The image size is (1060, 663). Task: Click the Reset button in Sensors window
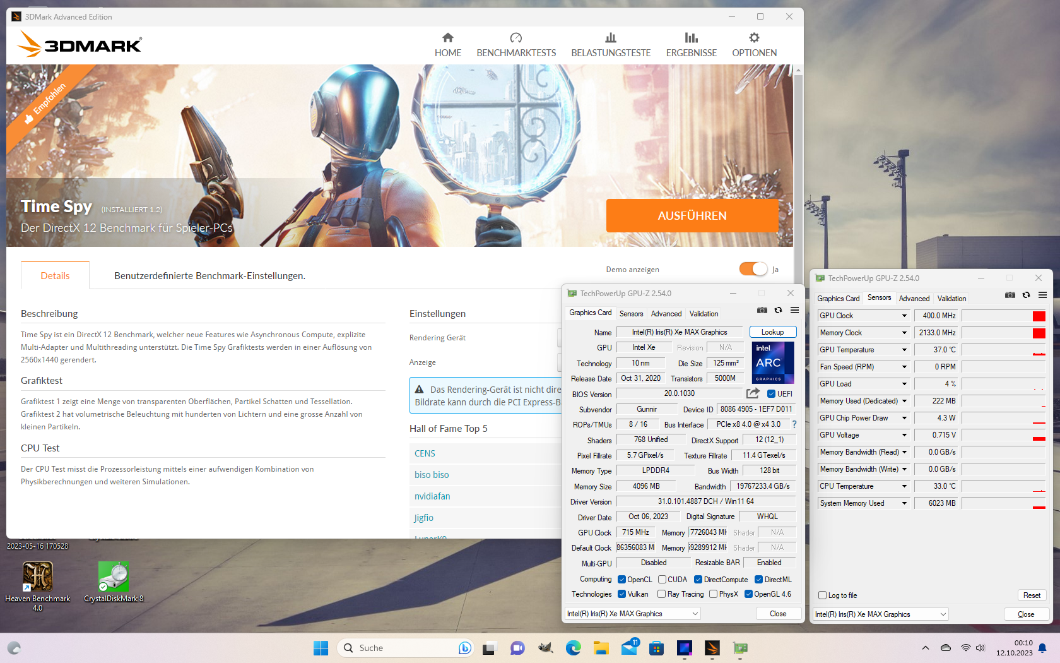(x=1032, y=595)
